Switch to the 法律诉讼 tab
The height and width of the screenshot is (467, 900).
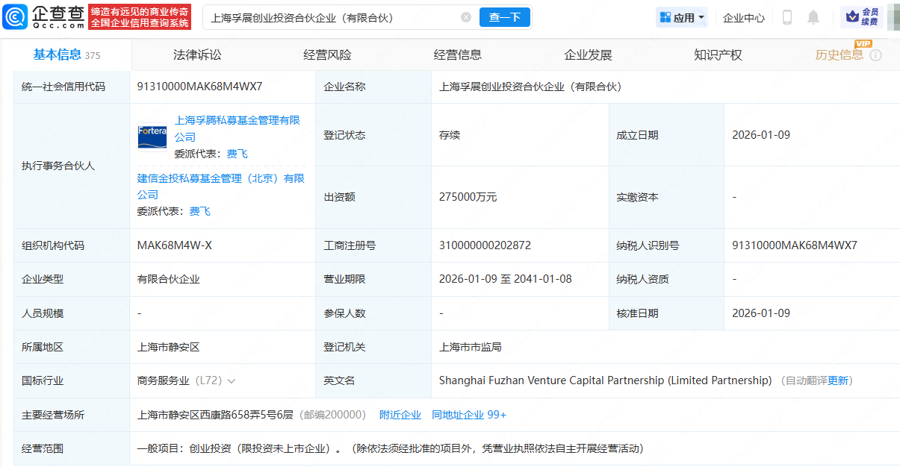coord(197,55)
